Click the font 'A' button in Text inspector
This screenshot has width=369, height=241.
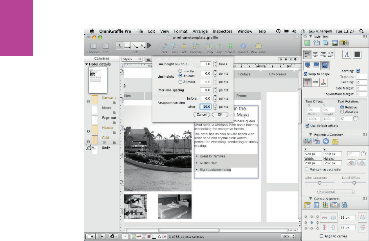pyautogui.click(x=347, y=55)
